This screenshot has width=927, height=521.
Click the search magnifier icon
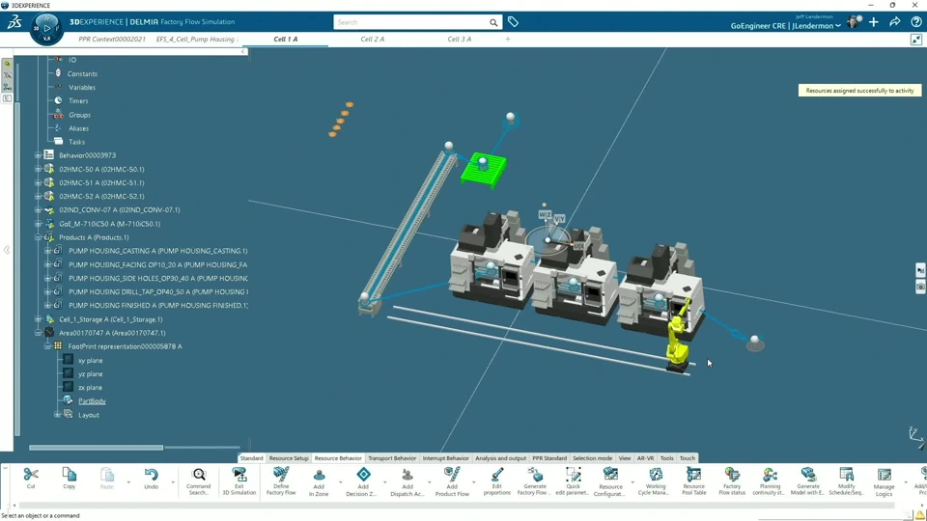coord(493,22)
